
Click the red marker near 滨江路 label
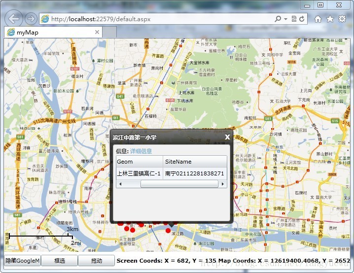coord(168,231)
